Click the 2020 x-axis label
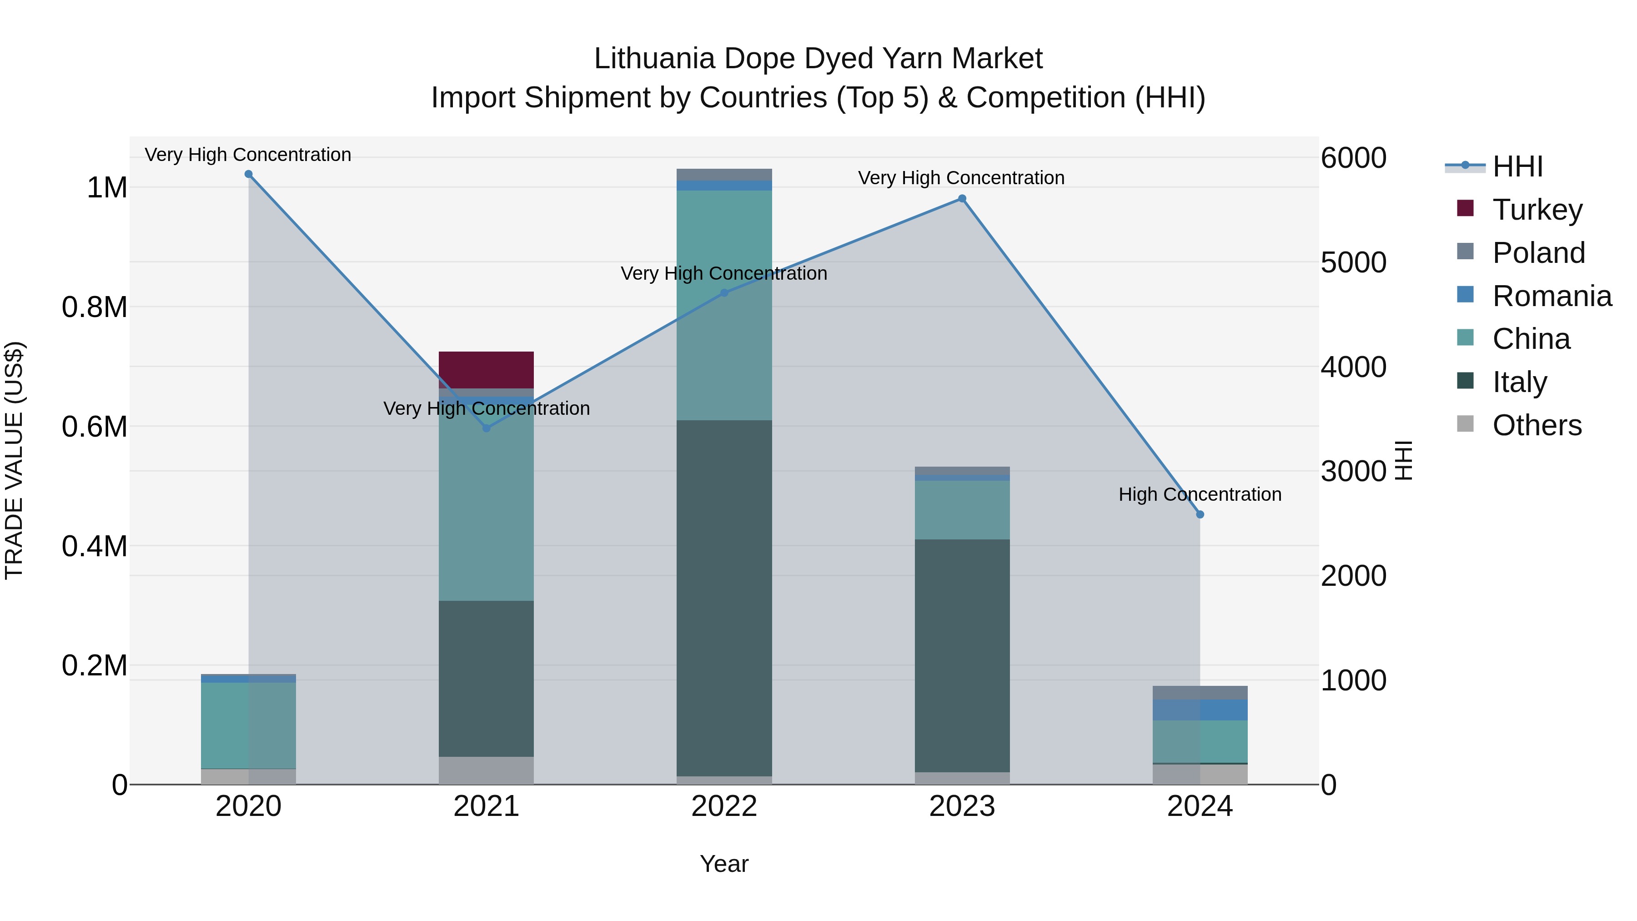Image resolution: width=1637 pixels, height=921 pixels. coord(248,806)
